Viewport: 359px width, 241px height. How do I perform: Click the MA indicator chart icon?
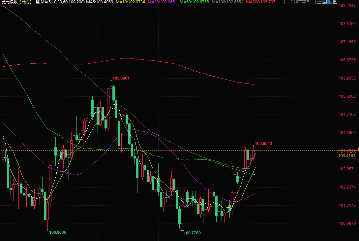[38, 2]
